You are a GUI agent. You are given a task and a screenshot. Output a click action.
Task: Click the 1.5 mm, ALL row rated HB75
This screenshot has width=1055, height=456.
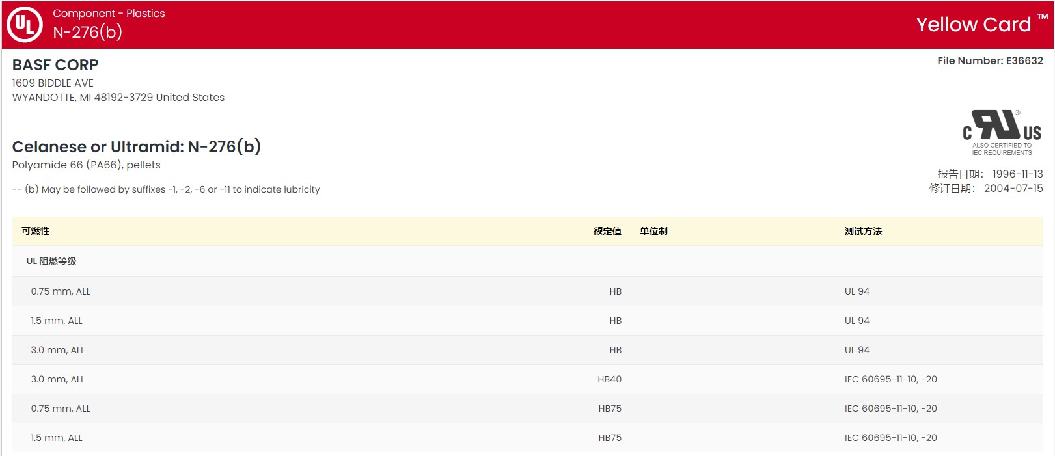(527, 438)
